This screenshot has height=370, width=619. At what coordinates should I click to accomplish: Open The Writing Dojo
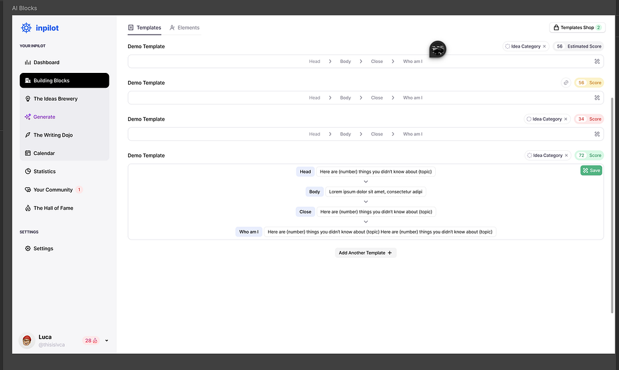[x=64, y=135]
